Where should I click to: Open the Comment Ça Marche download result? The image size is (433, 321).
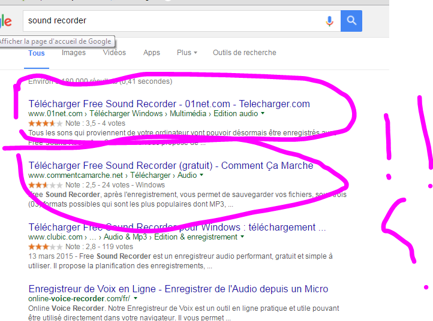(170, 165)
